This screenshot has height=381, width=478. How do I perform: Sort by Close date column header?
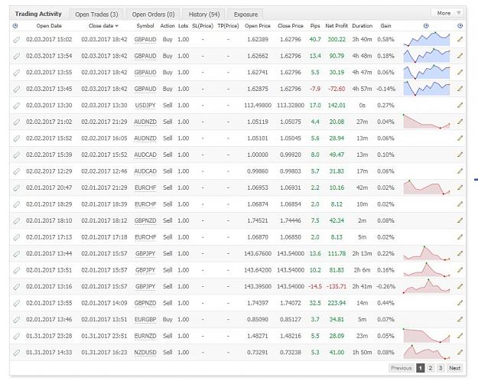(x=103, y=26)
